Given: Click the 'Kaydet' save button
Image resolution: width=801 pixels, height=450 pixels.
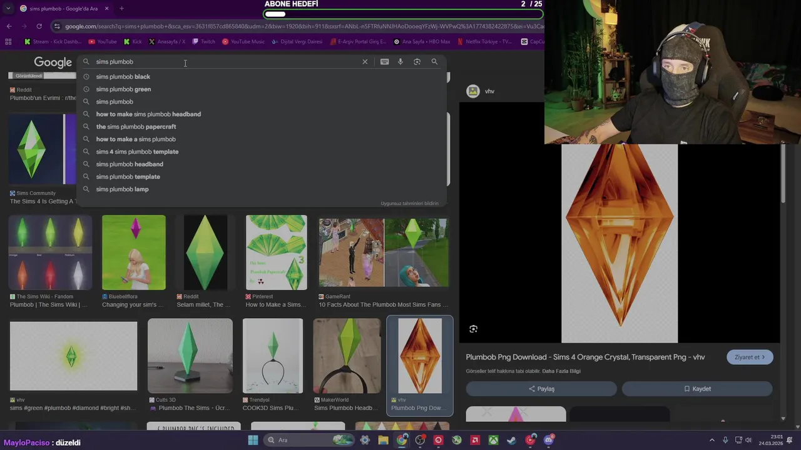Looking at the screenshot, I should (x=697, y=389).
